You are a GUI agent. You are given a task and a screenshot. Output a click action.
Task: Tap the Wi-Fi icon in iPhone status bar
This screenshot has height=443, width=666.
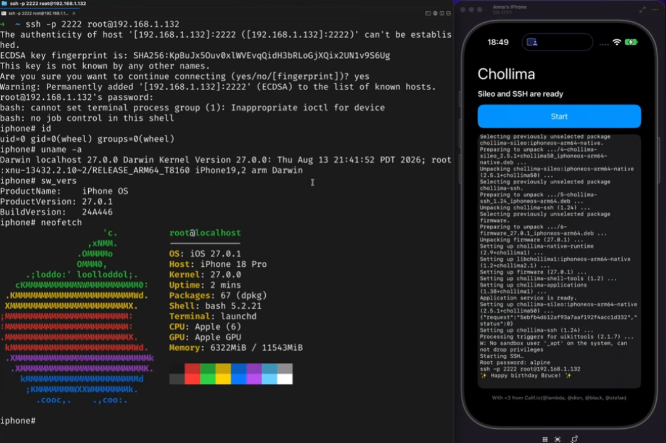click(616, 42)
